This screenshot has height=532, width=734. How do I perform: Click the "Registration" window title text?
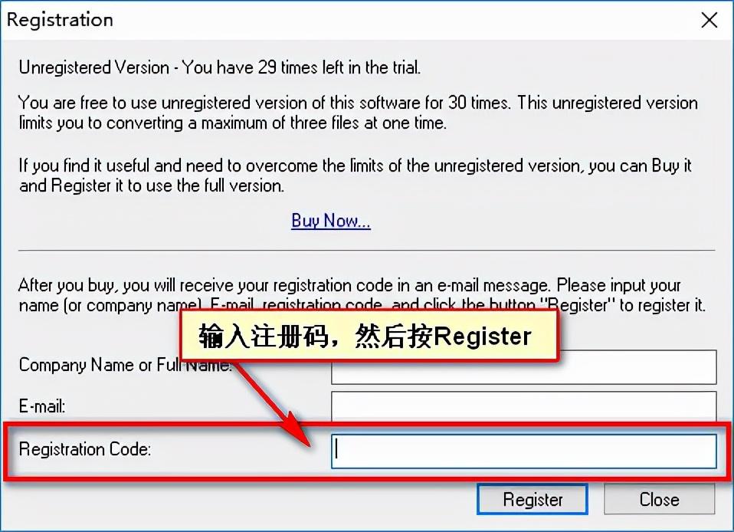coord(60,20)
